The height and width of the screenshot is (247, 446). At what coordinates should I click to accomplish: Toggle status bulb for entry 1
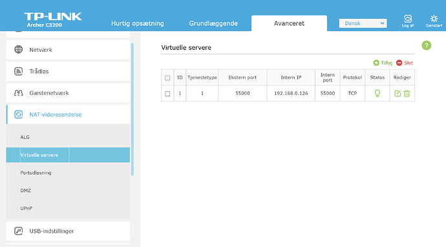(x=377, y=93)
